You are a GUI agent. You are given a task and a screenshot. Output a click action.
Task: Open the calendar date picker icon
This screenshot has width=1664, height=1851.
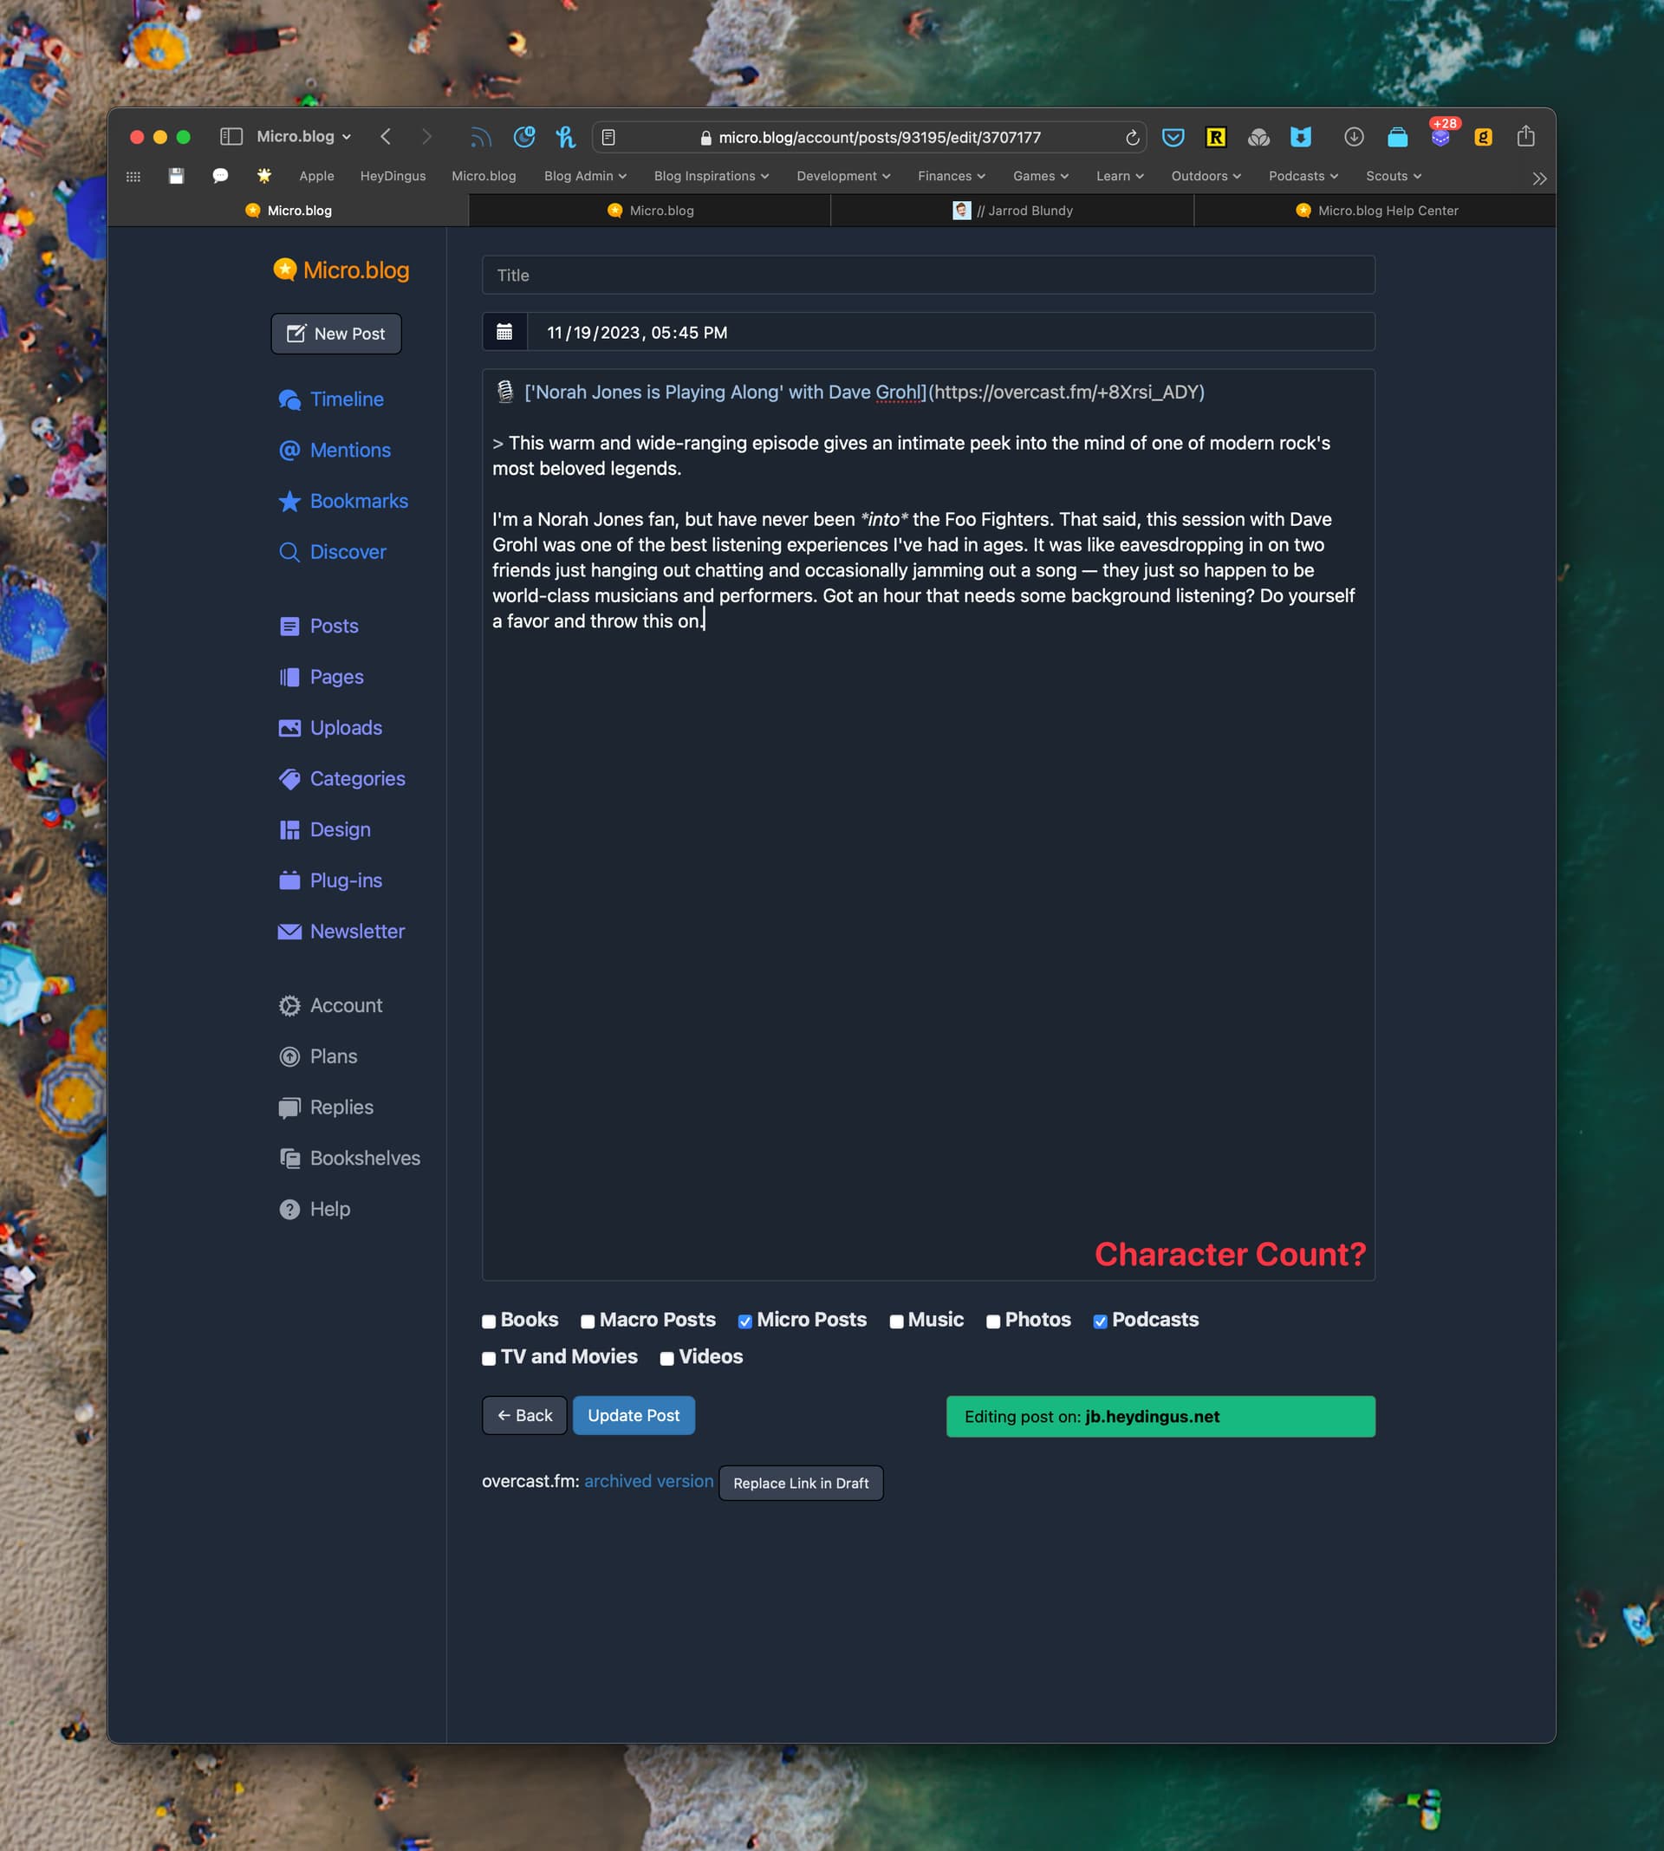coord(504,332)
